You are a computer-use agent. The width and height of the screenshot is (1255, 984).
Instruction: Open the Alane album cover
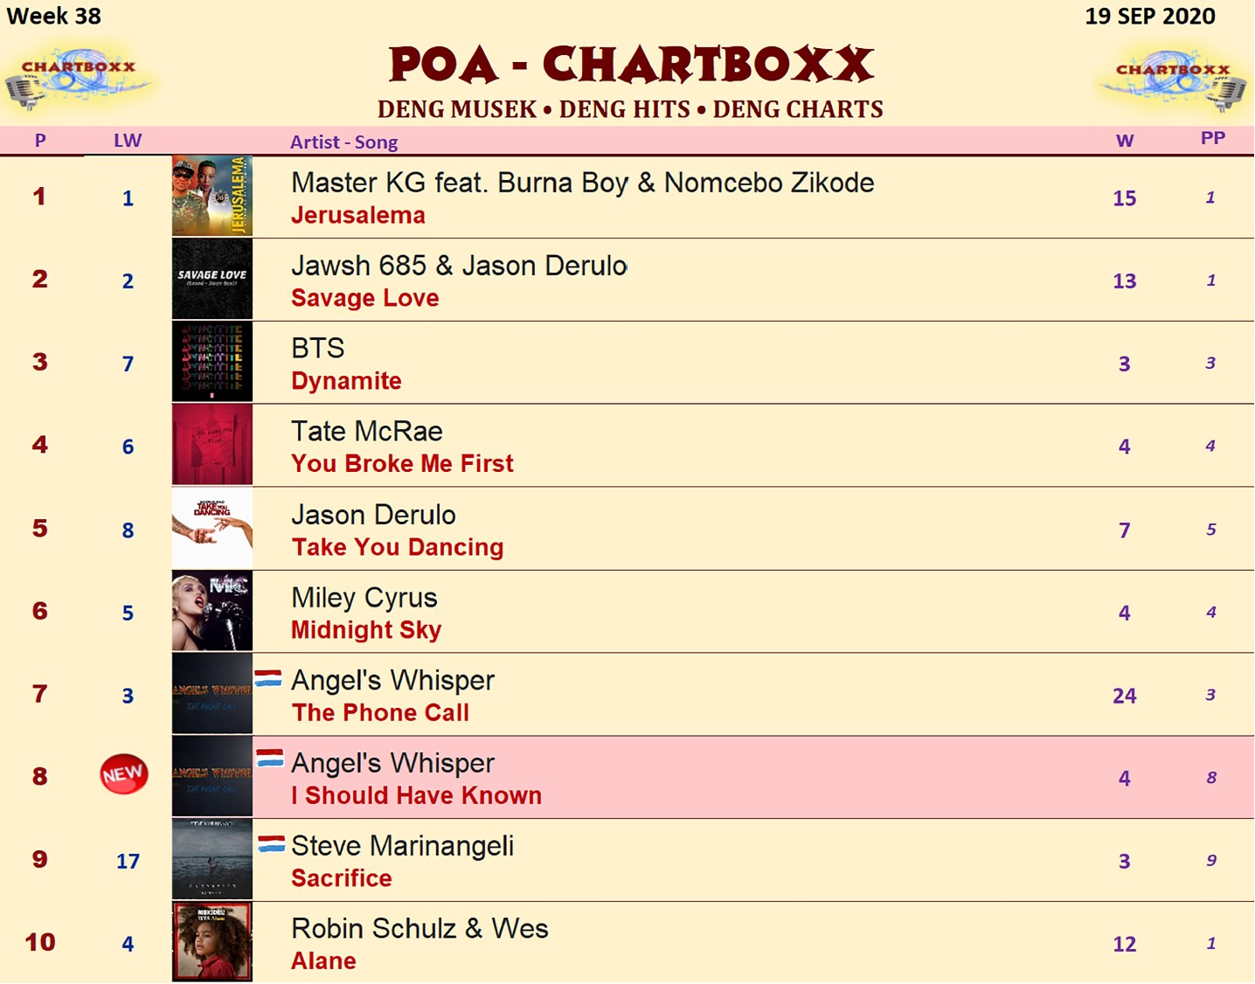[212, 942]
